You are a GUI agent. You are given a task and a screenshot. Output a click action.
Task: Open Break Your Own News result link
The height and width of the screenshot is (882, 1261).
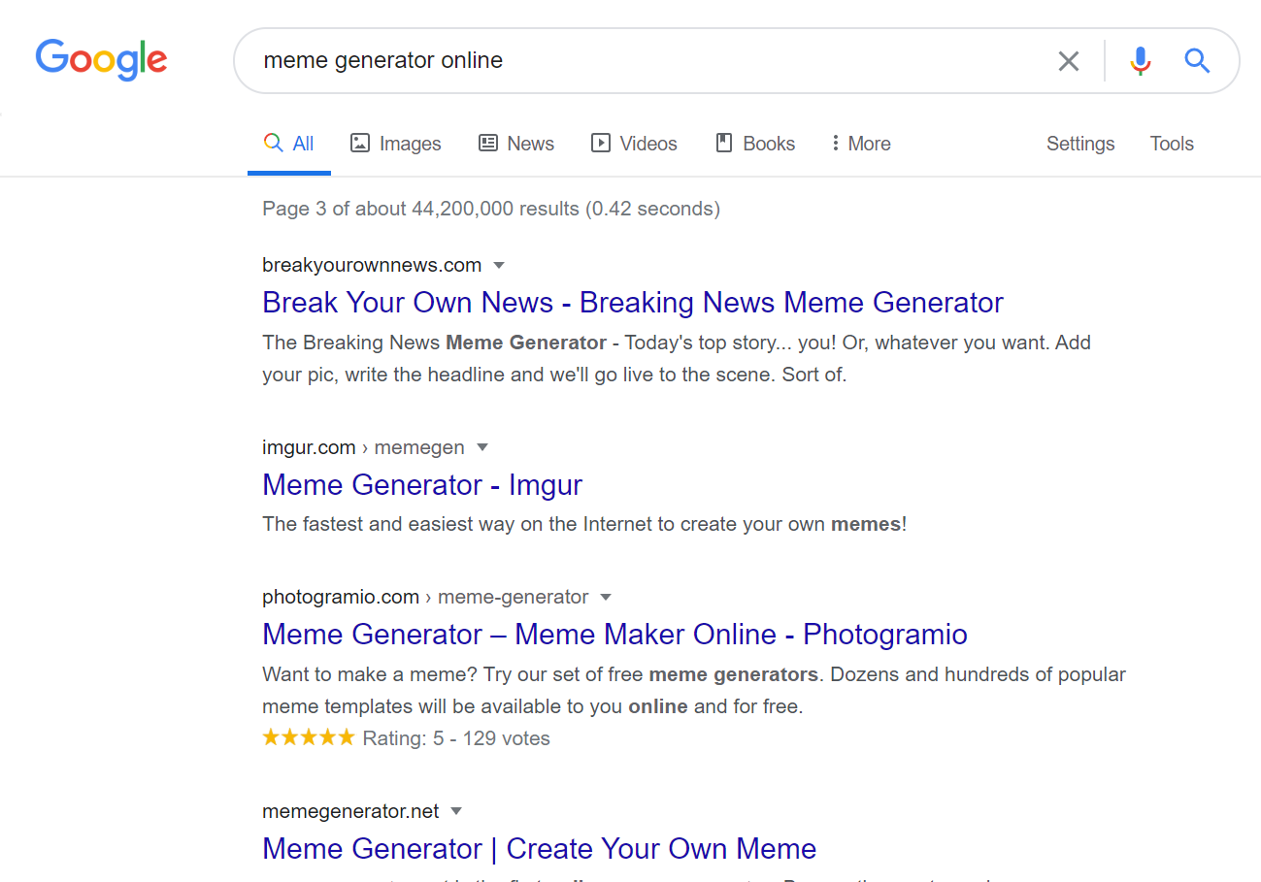click(x=633, y=303)
